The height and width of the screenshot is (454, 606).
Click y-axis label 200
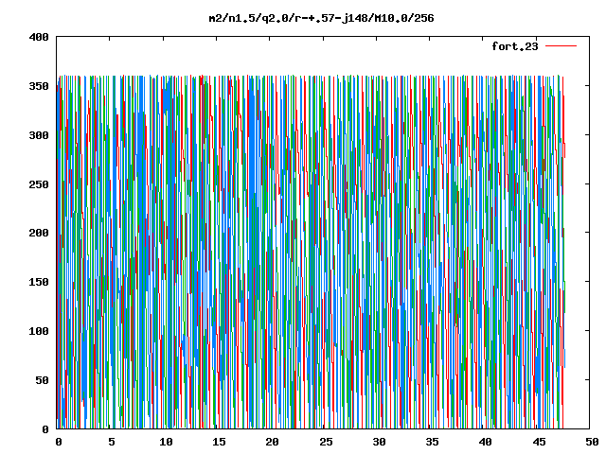[x=39, y=233]
